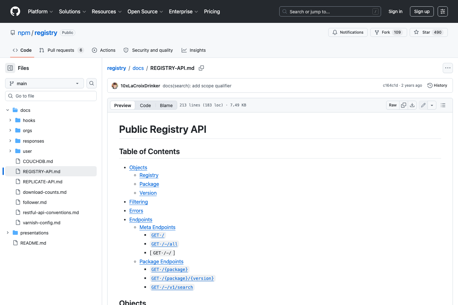Edit the file with the pencil icon
Viewport: 458px width, 305px height.
click(x=423, y=105)
